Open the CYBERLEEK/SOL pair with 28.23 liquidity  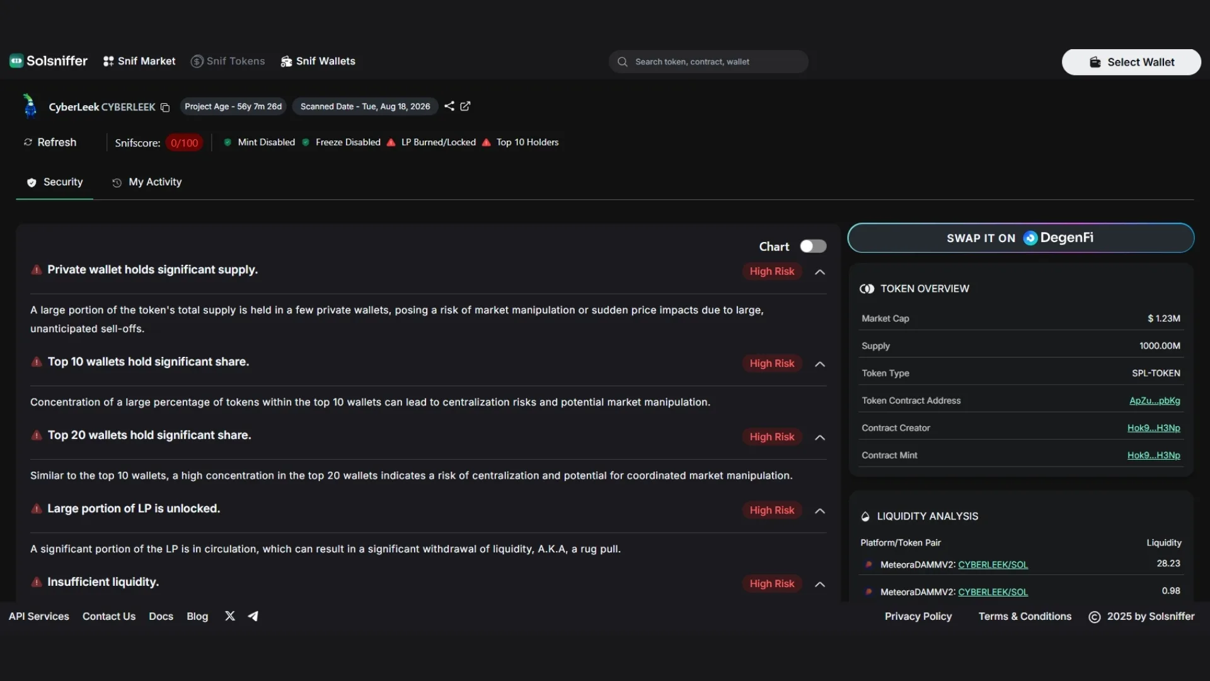point(993,564)
